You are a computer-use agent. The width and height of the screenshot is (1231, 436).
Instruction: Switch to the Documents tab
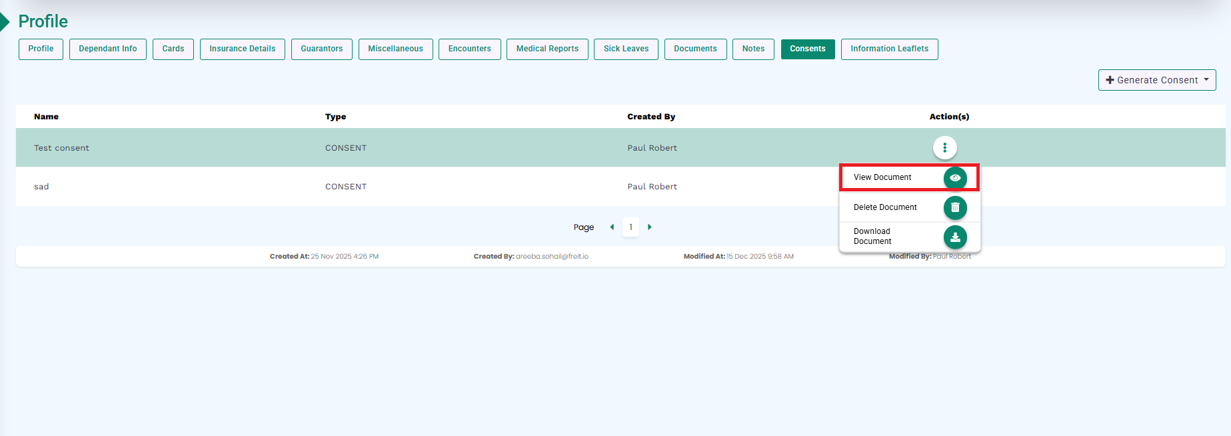[x=695, y=49]
